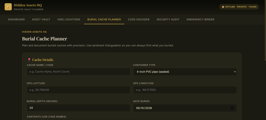266x120 pixels.
Task: Click the Contents (Use Code Names) label
Action: tap(46, 117)
